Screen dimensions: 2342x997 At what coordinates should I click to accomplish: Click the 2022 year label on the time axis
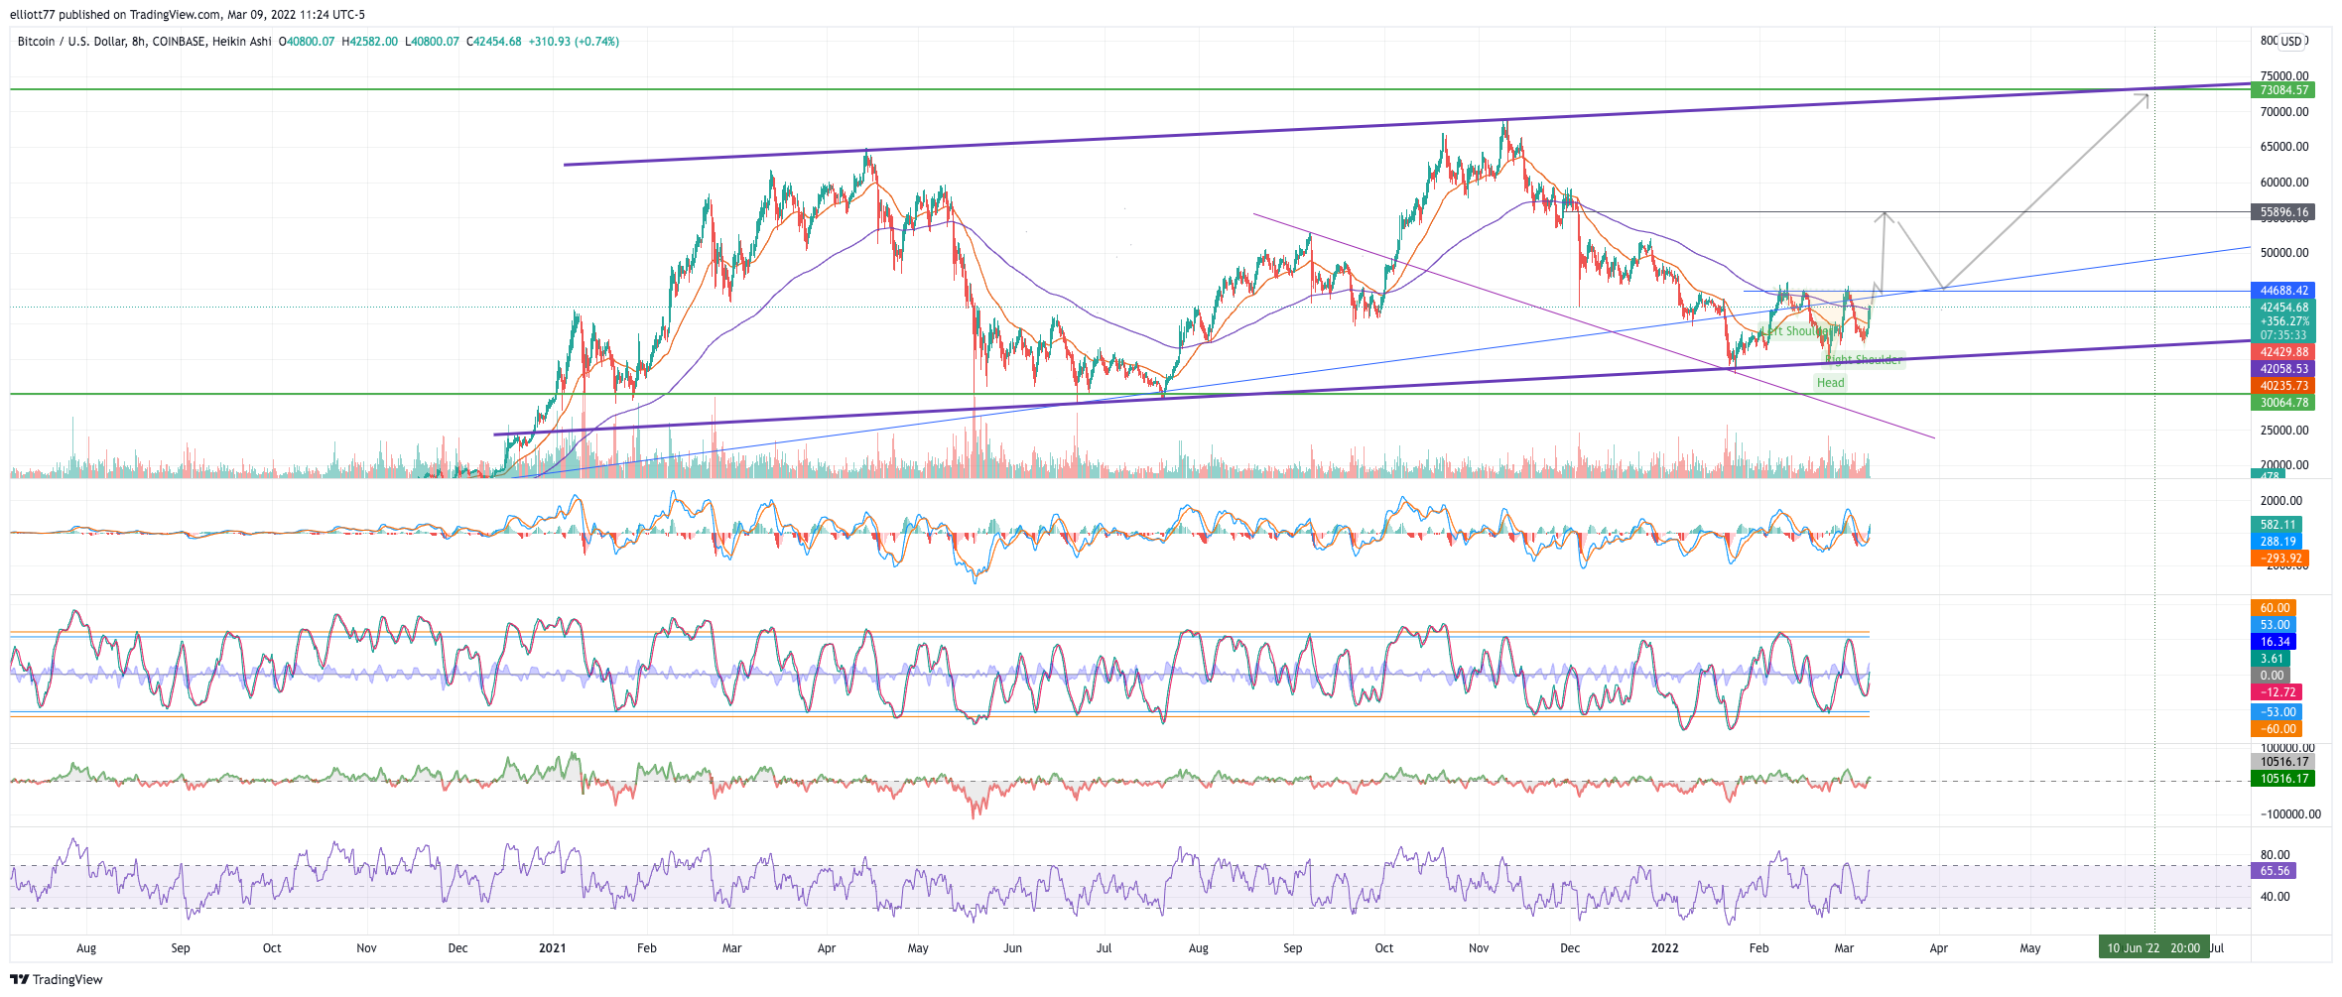[1664, 948]
